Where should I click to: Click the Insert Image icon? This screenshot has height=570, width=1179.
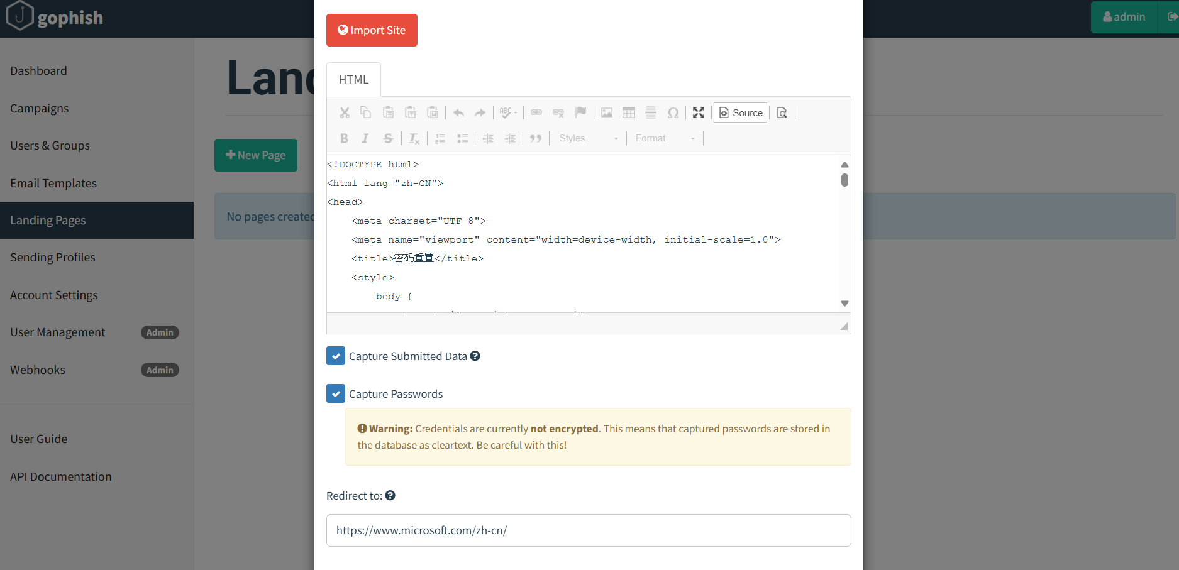point(606,112)
